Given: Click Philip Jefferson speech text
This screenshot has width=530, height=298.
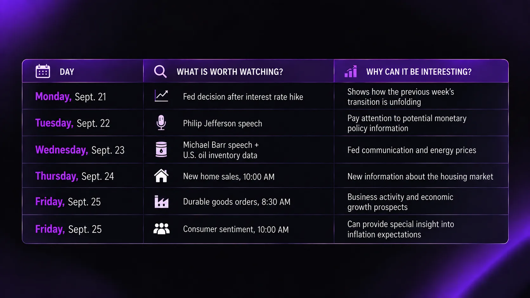Looking at the screenshot, I should (x=223, y=124).
